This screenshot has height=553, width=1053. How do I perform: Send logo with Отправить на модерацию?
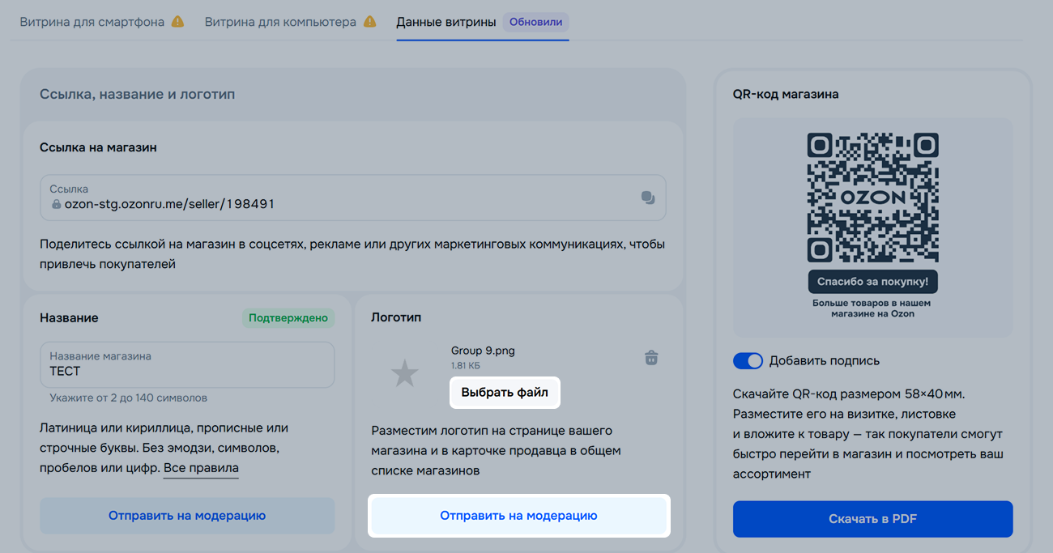pos(518,516)
